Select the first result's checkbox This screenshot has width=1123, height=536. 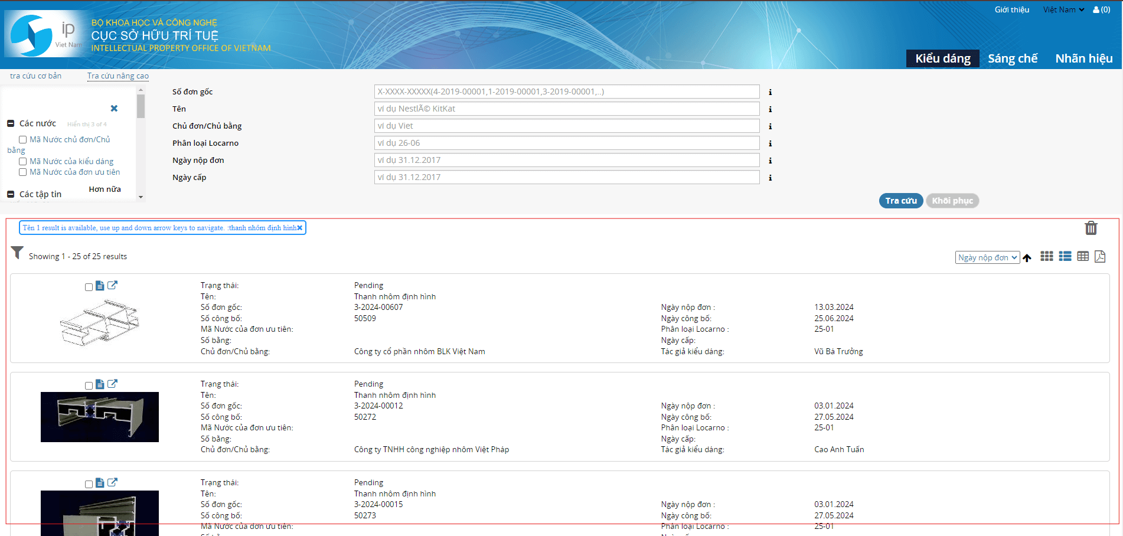click(89, 287)
